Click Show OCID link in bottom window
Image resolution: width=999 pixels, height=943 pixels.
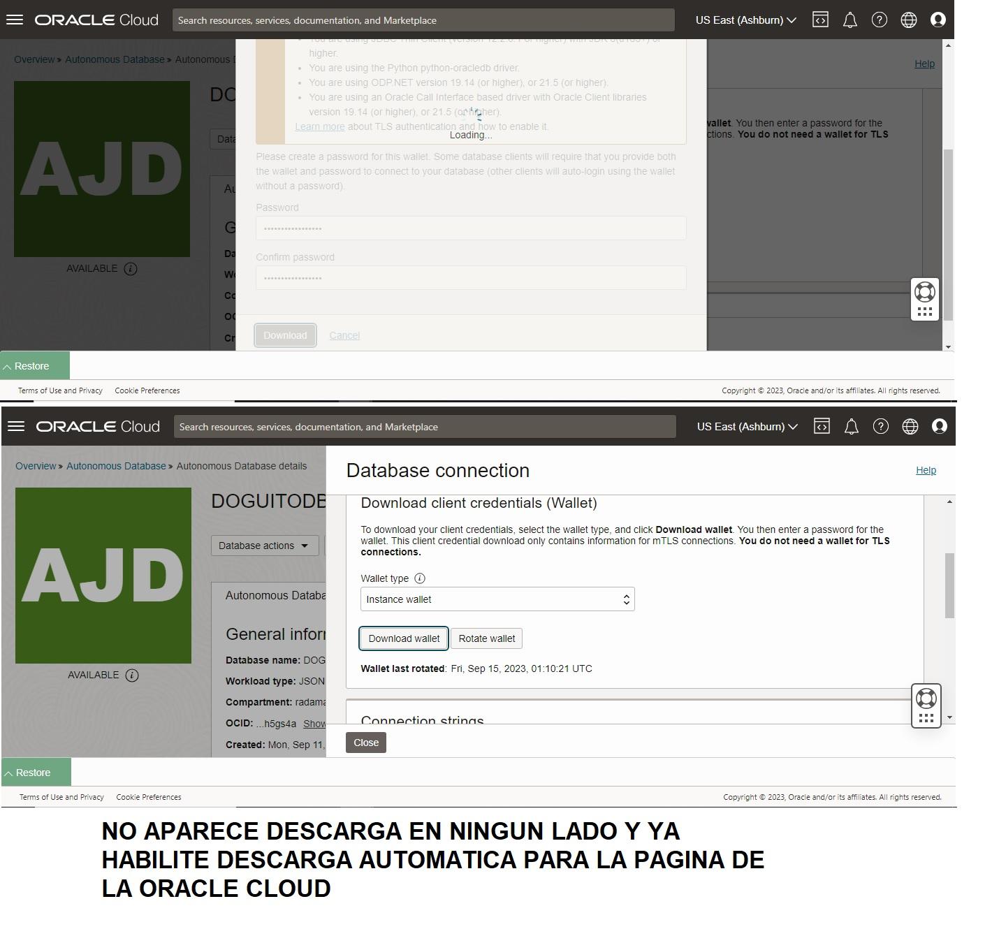point(314,724)
